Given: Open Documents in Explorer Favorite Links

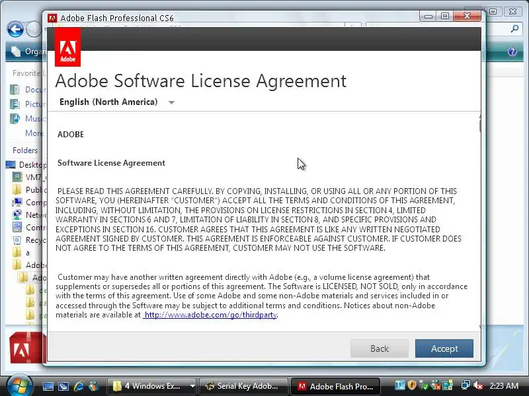Looking at the screenshot, I should tap(28, 90).
